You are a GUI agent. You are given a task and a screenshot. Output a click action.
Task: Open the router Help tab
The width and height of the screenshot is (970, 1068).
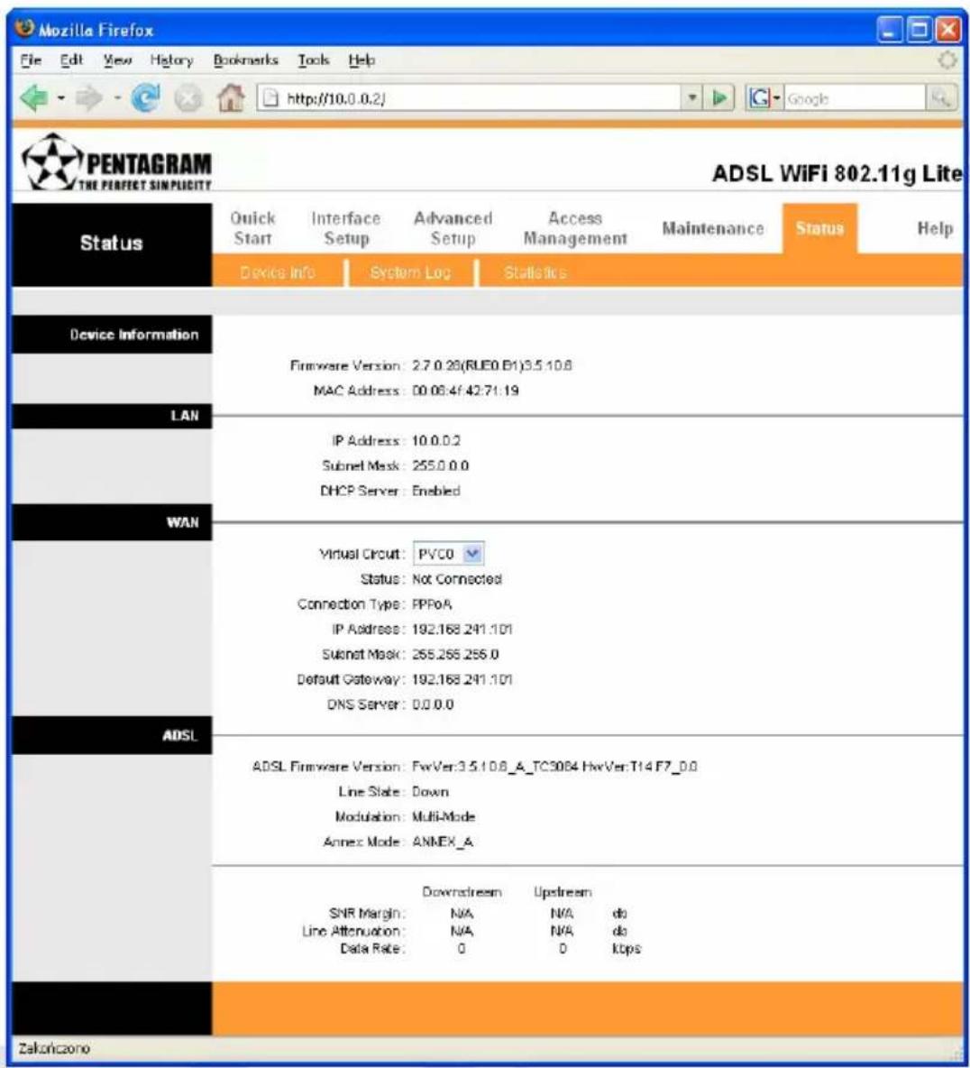click(935, 228)
